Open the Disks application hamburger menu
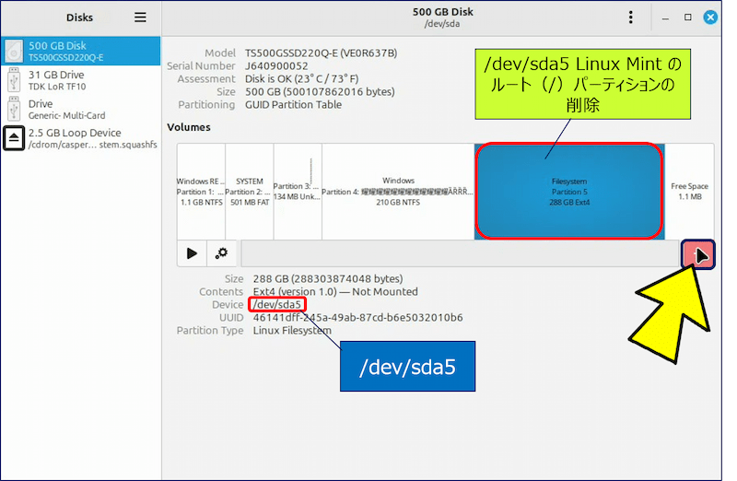737x481 pixels. tap(140, 18)
